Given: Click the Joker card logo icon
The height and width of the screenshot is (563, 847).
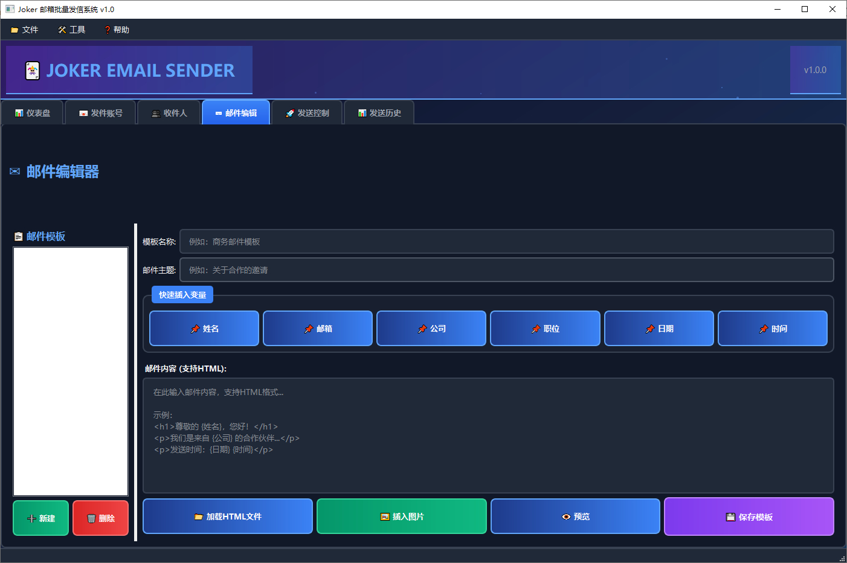Looking at the screenshot, I should [31, 70].
